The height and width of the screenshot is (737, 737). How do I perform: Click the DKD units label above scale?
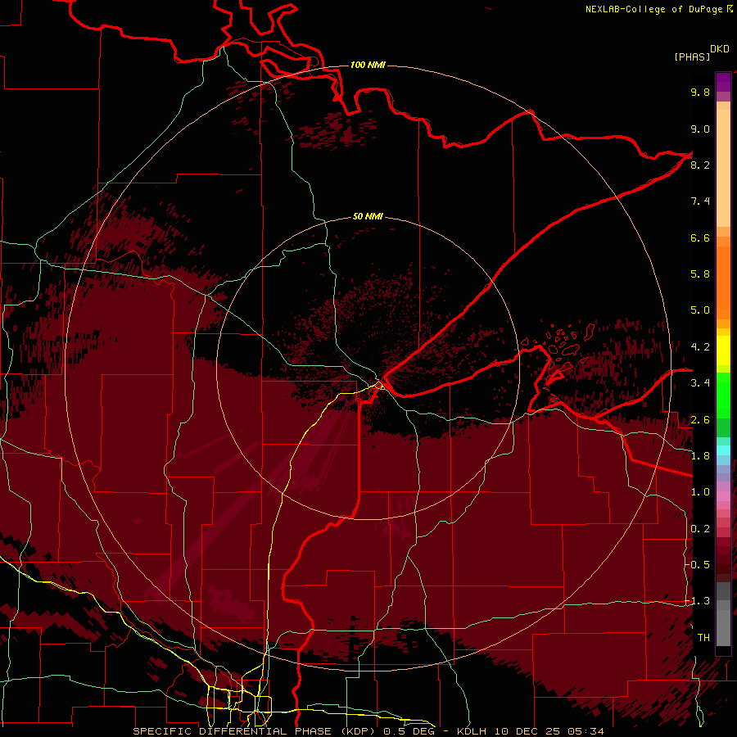(x=719, y=49)
